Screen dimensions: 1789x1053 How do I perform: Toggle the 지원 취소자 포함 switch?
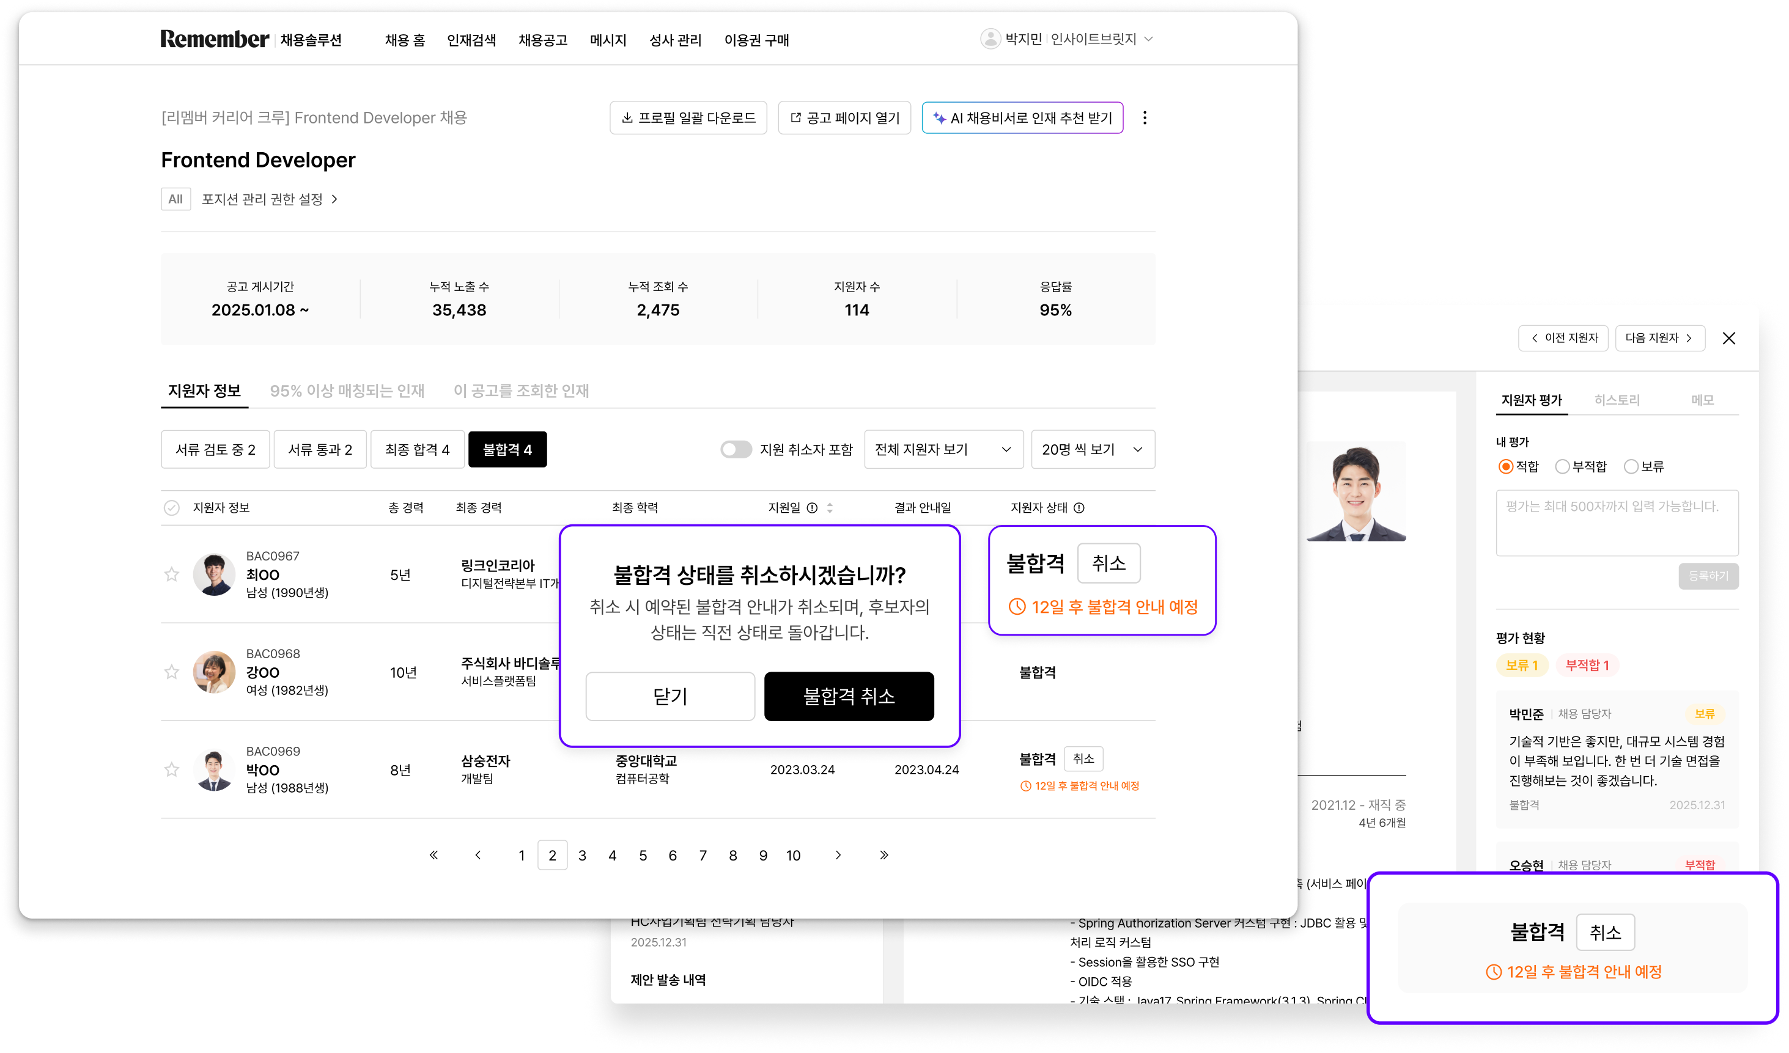point(736,449)
